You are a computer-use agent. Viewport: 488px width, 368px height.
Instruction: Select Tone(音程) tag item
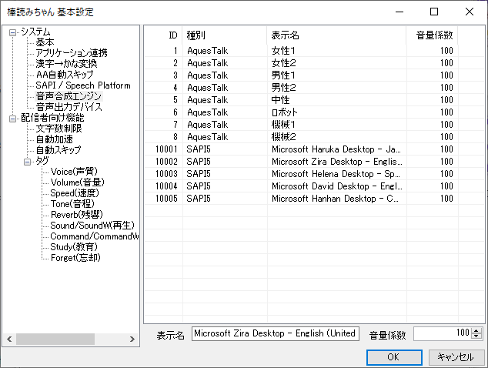[x=72, y=204]
